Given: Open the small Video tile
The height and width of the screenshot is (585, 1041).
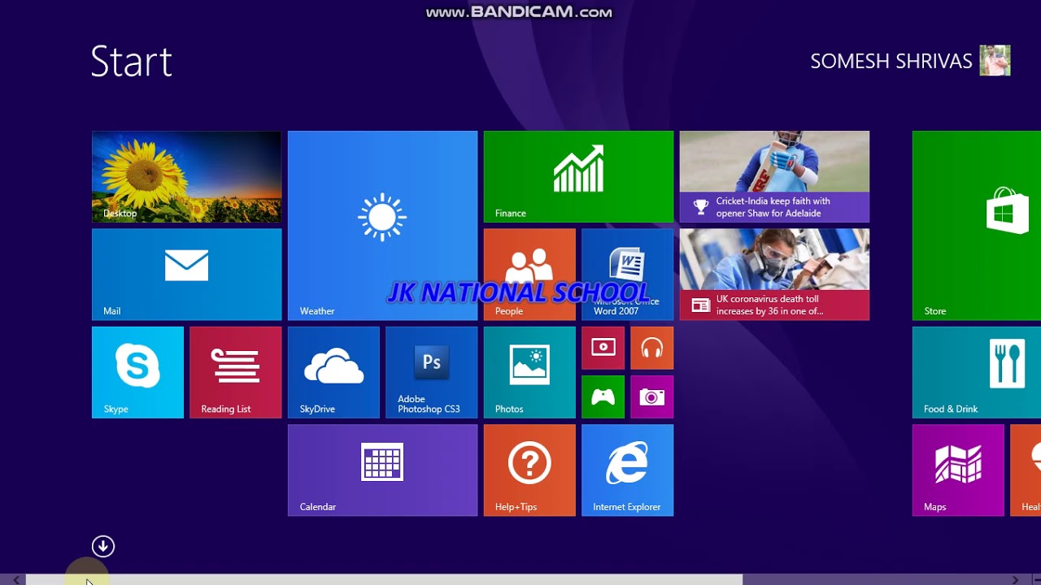Looking at the screenshot, I should tap(603, 348).
